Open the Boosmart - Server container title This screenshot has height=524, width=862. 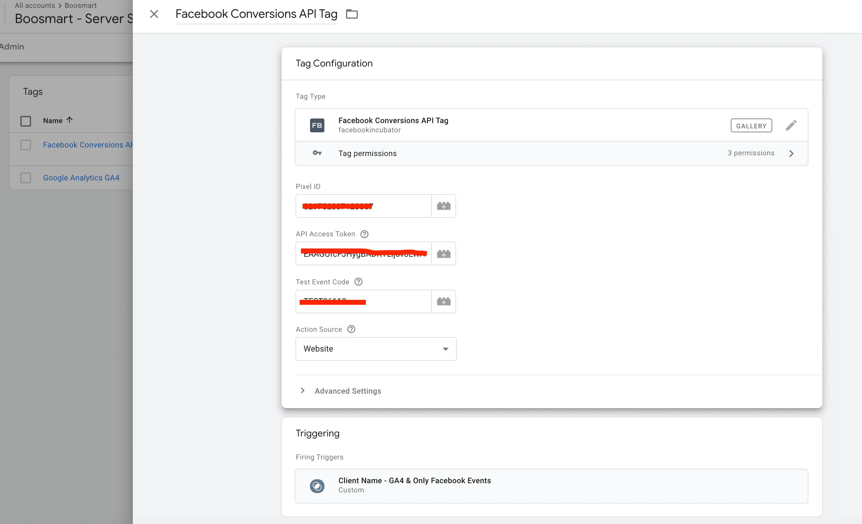coord(74,18)
